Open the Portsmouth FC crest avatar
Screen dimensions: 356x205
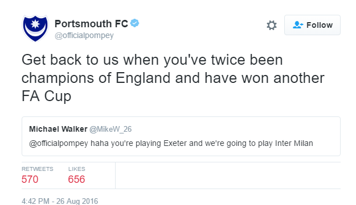point(35,28)
